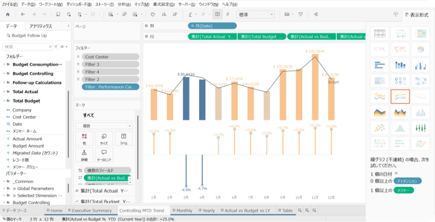The image size is (435, 222).
Task: Click the presentation mode icon
Action: coord(301,15)
